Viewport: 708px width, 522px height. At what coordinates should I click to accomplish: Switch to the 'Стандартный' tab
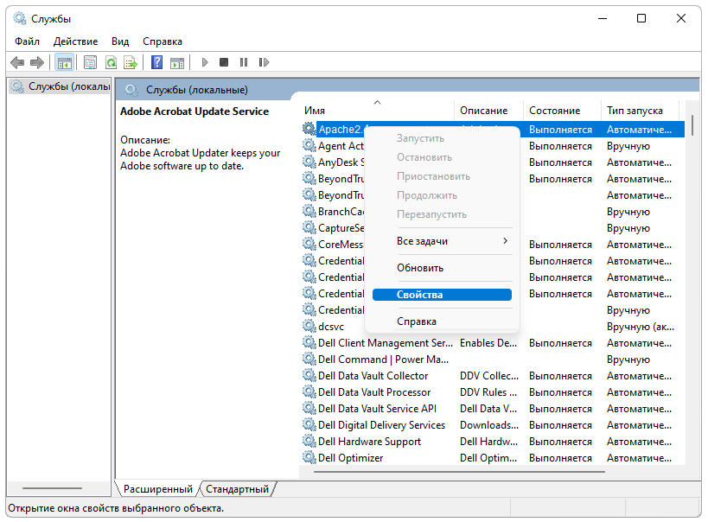point(237,489)
